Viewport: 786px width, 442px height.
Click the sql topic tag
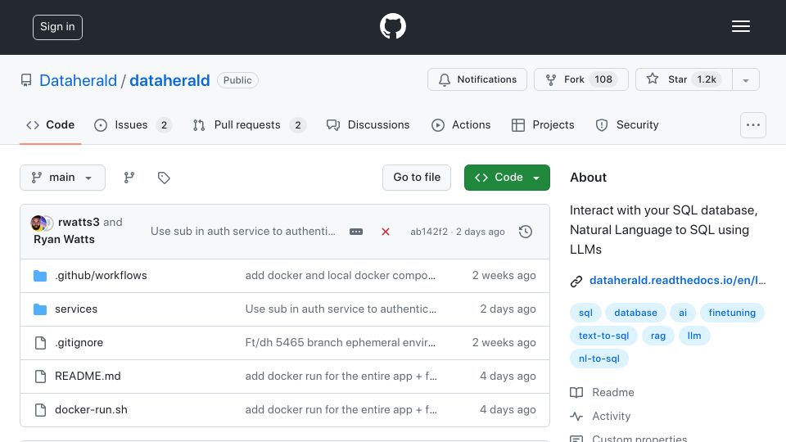(585, 313)
